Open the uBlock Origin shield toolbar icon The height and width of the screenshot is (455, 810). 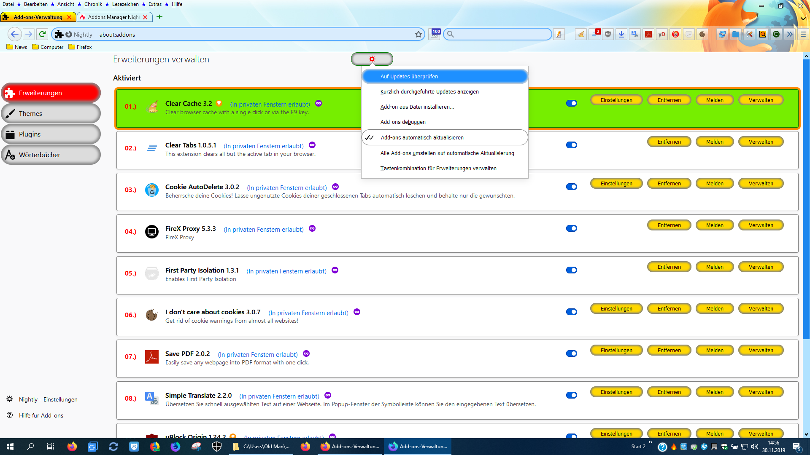608,35
